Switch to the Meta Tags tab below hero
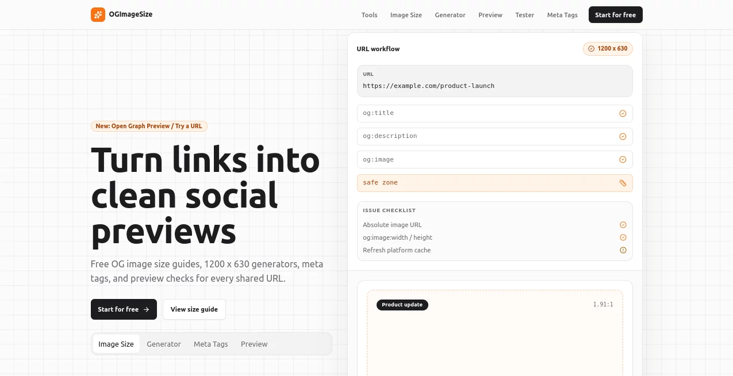The image size is (733, 376). [x=211, y=344]
